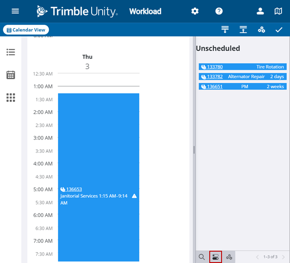Screen dimensions: 290x263
Task: Select the PM 136651 unscheduled item
Action: [x=243, y=87]
